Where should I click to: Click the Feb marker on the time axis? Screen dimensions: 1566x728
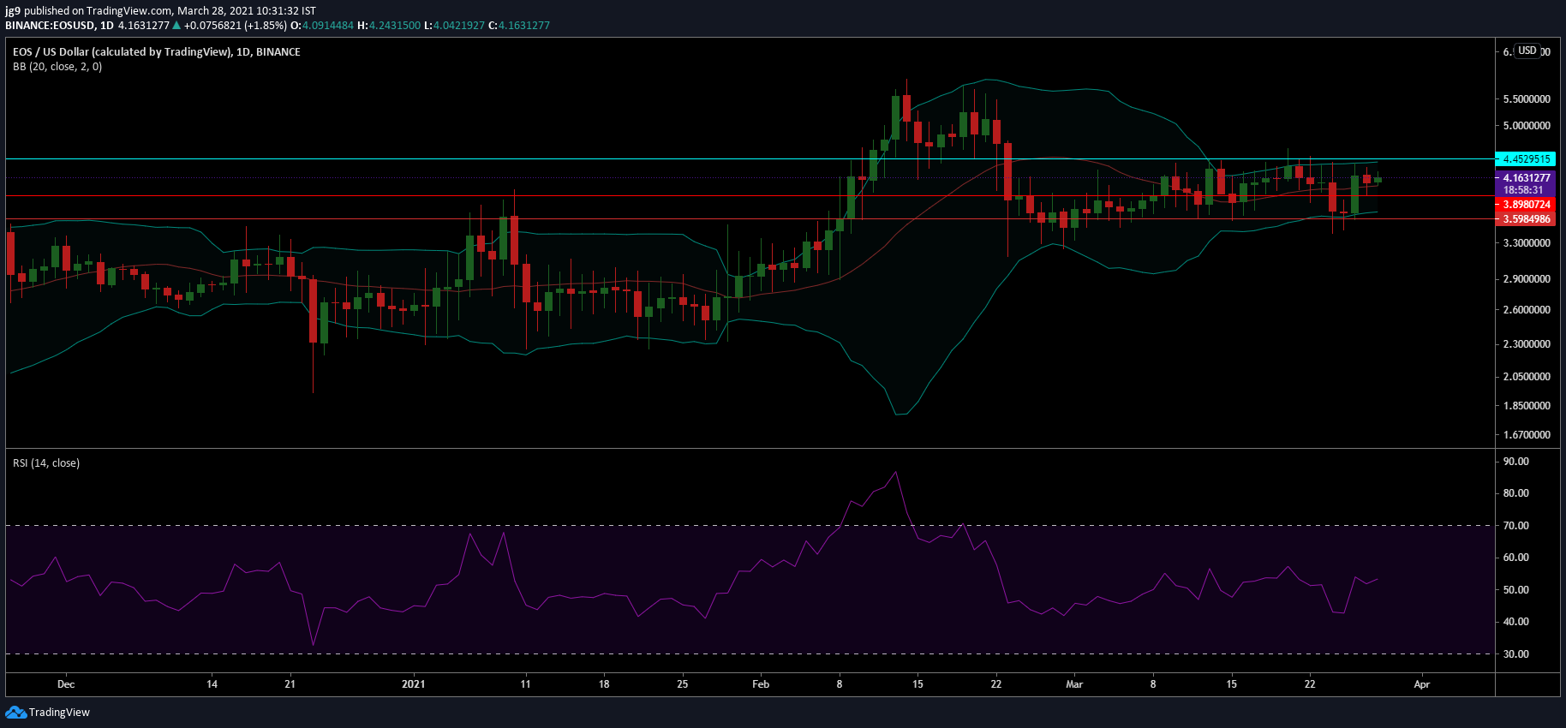pyautogui.click(x=761, y=684)
